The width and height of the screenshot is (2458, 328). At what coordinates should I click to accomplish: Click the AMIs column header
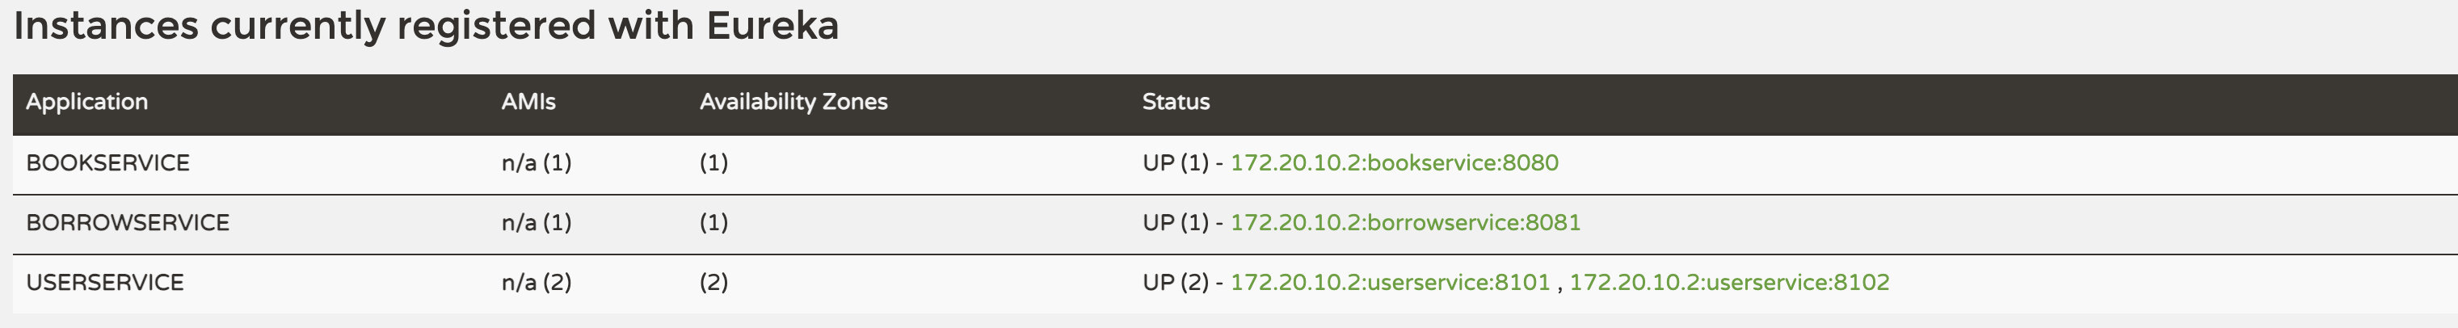(528, 102)
